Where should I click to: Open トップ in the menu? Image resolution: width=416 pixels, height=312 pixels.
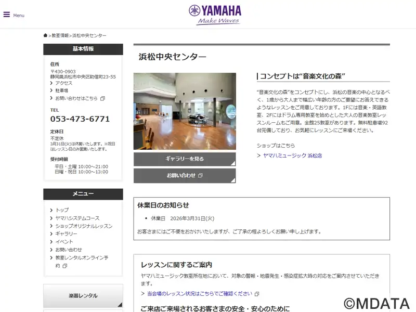coord(62,210)
